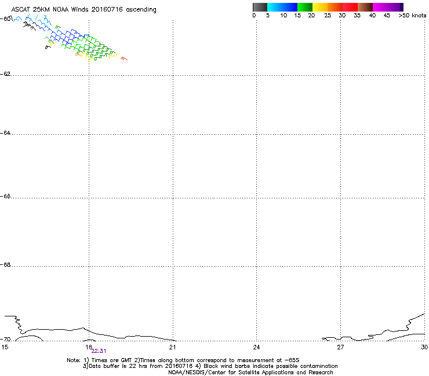Click the '25' label under the color bar

coord(328,16)
